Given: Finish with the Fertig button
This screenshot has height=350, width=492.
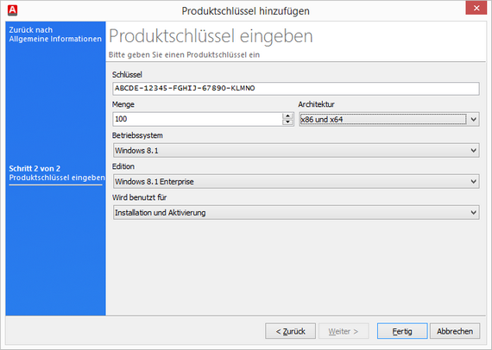Looking at the screenshot, I should click(402, 331).
